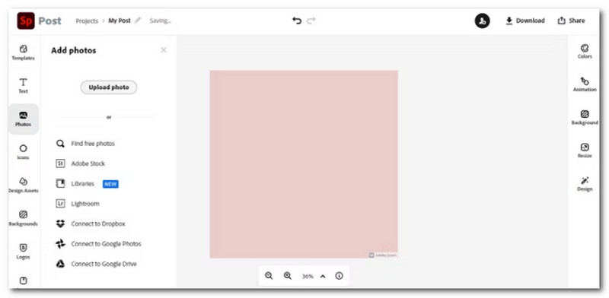Screen dimensions: 609x298
Task: Click the invite collaborator avatar icon
Action: coord(482,21)
